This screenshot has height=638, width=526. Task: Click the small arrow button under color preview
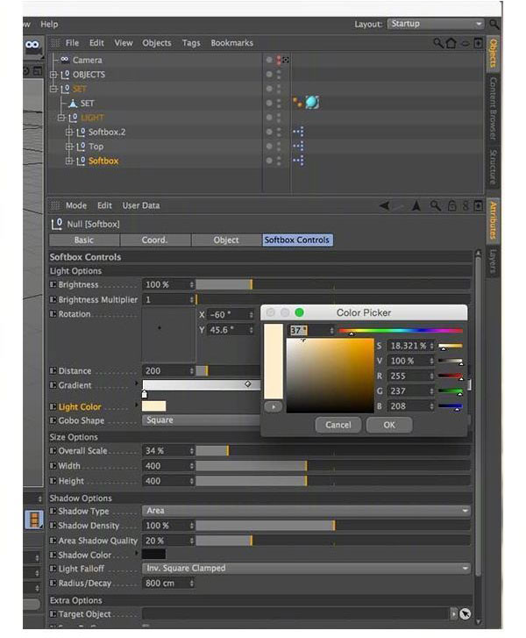coord(274,406)
